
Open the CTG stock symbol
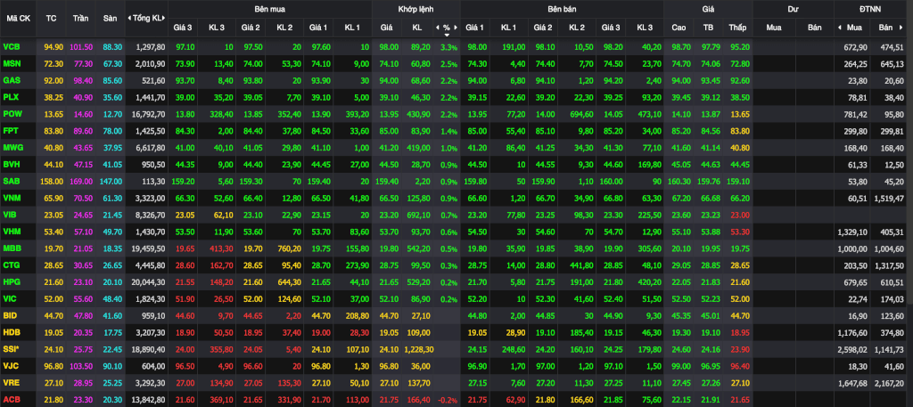click(x=12, y=265)
